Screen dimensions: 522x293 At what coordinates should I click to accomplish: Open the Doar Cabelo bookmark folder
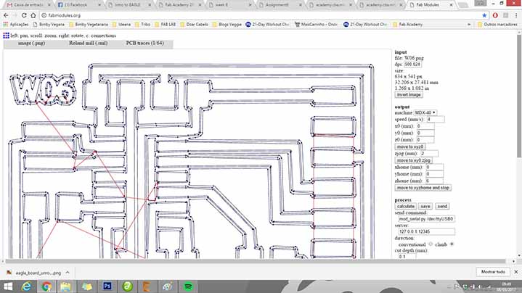[x=194, y=24]
